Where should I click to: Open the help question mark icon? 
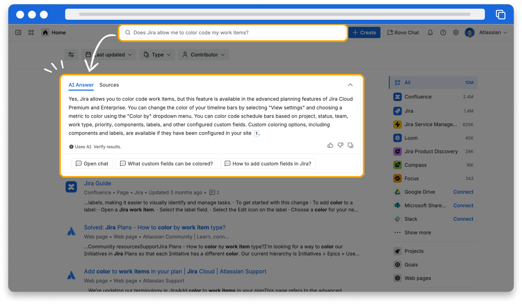click(x=443, y=33)
